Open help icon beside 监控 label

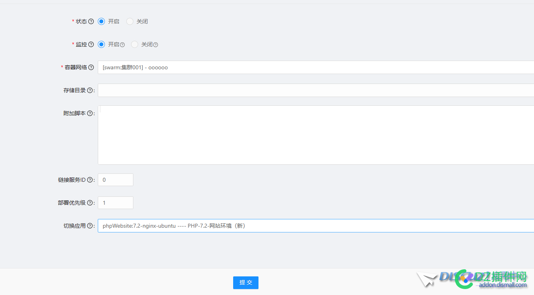(x=91, y=44)
